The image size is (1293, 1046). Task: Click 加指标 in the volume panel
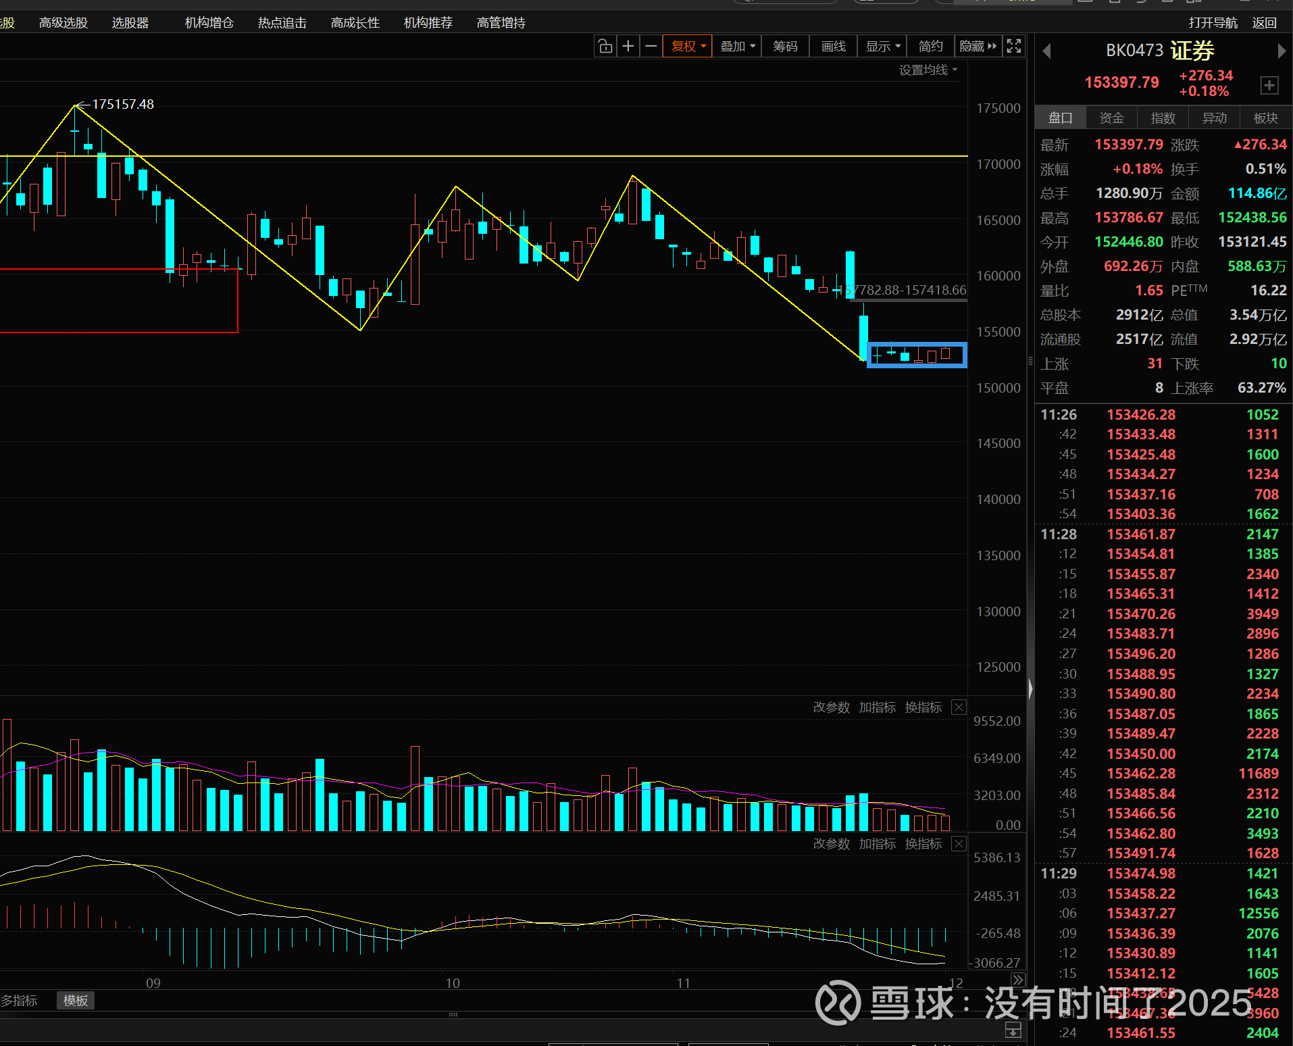[x=878, y=707]
